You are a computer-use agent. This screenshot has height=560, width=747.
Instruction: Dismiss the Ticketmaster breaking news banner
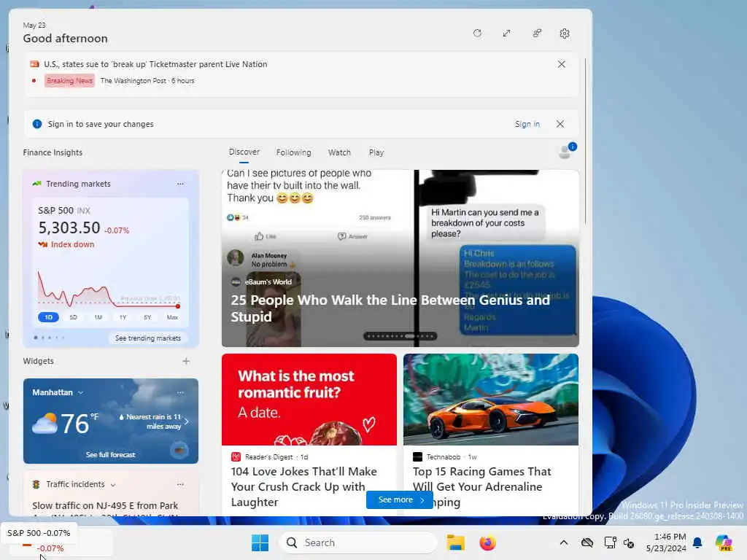(561, 64)
